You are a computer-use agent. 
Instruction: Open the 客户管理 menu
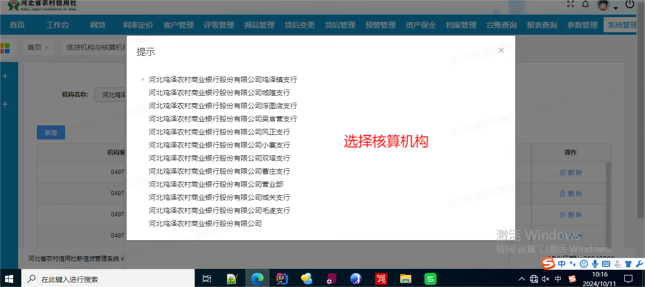[179, 25]
